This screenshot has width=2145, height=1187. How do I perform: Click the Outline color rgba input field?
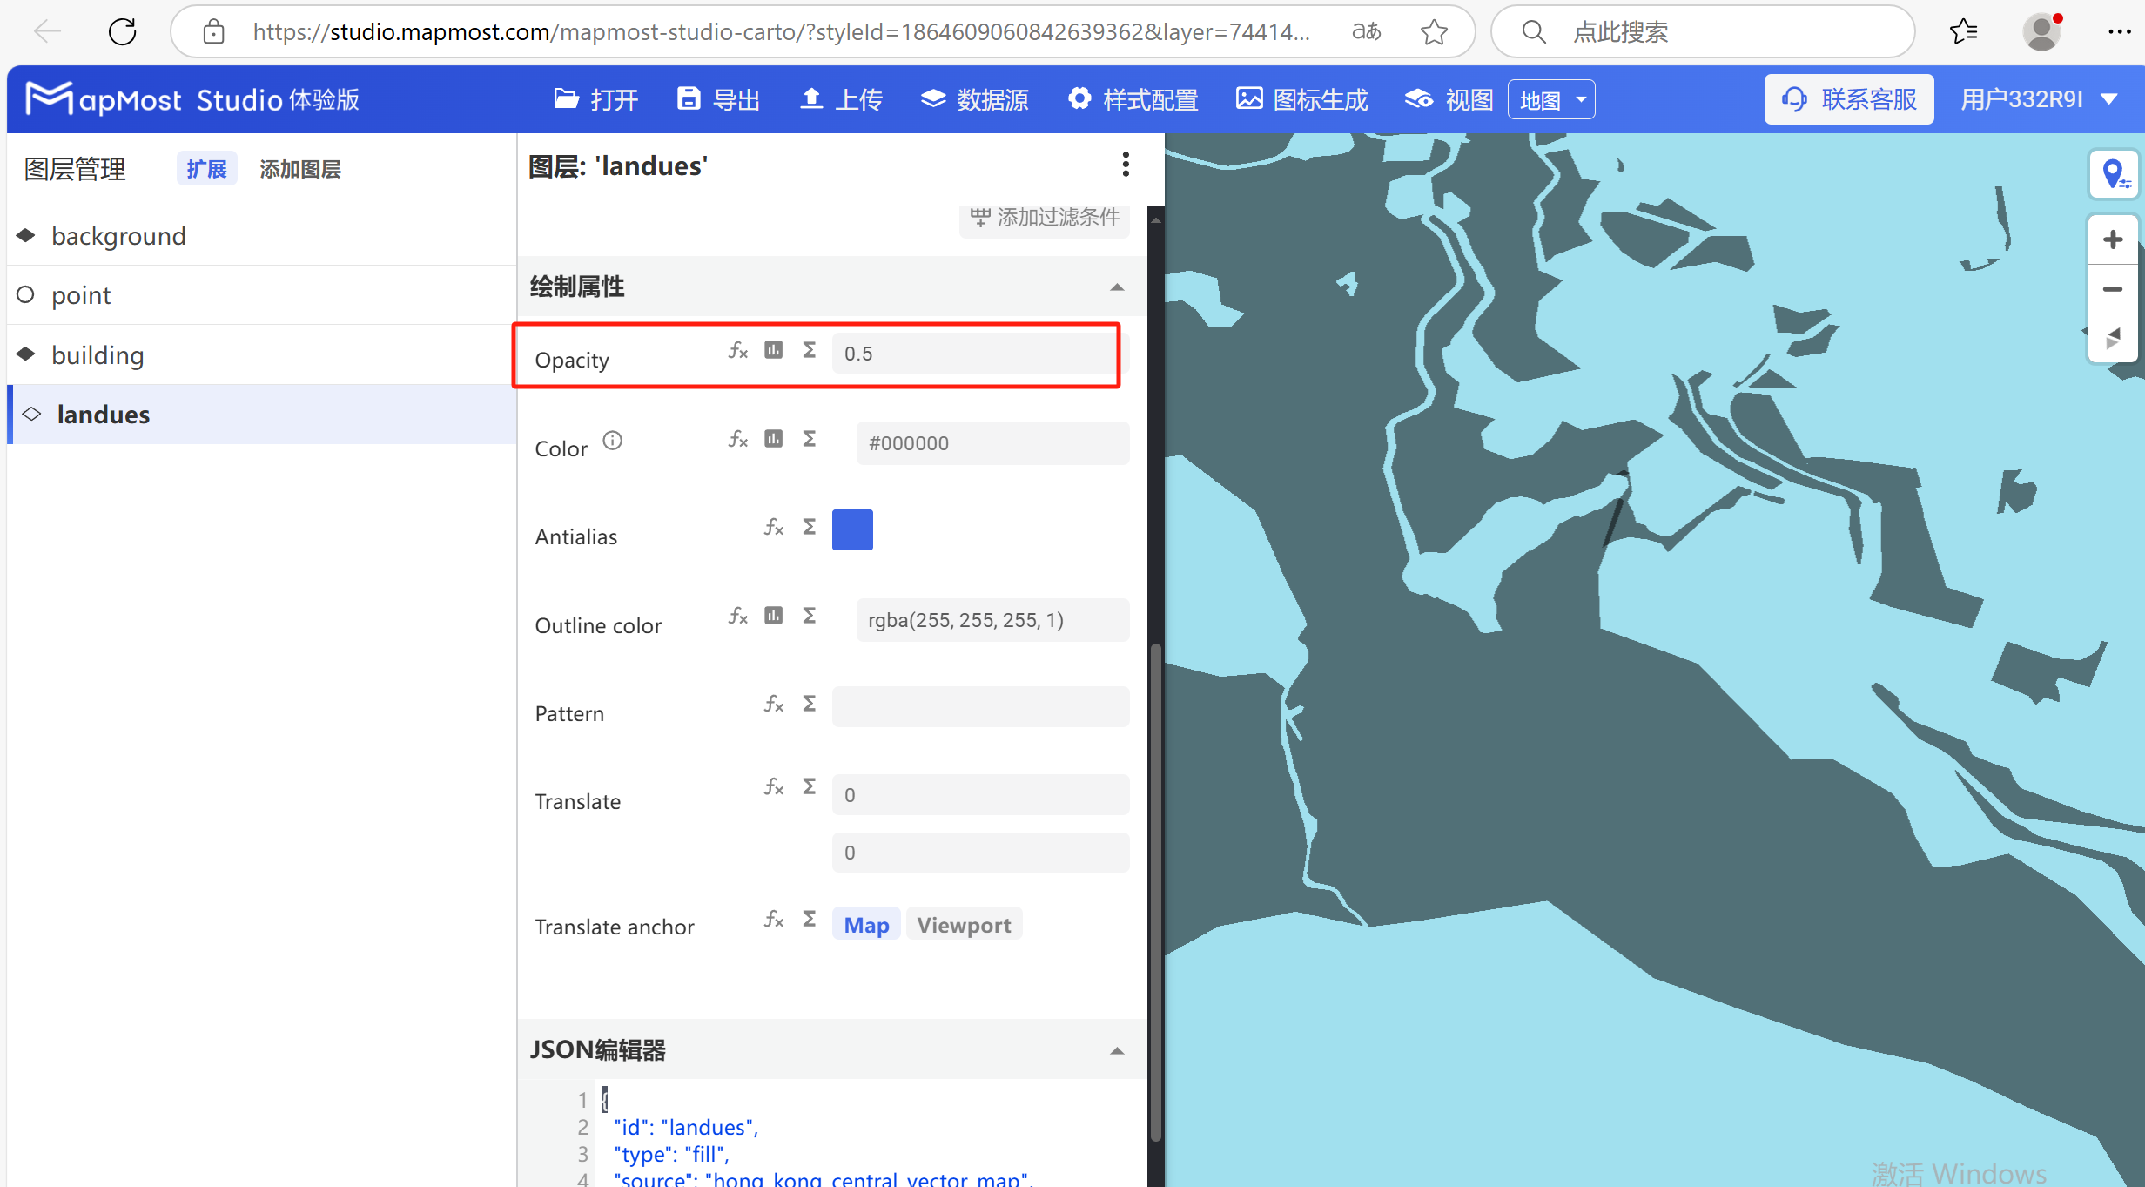click(992, 620)
